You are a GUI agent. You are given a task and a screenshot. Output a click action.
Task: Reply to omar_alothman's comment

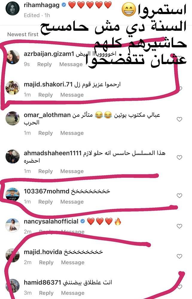click(x=45, y=133)
